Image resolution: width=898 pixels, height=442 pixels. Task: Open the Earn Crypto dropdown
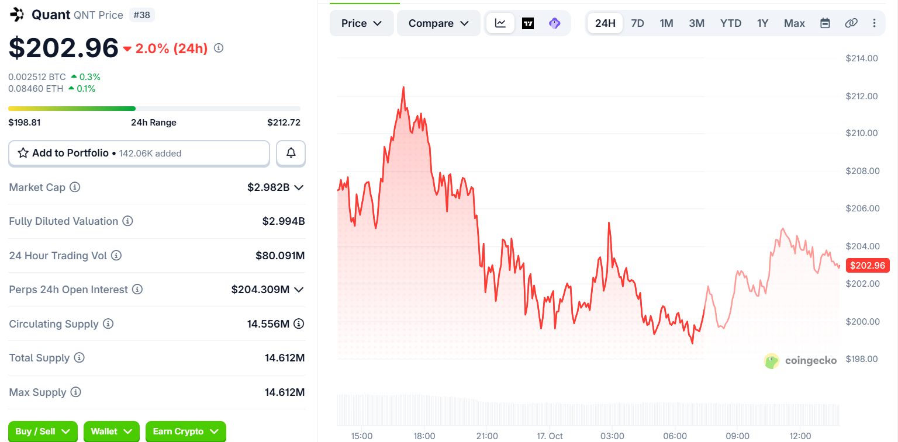pos(186,431)
